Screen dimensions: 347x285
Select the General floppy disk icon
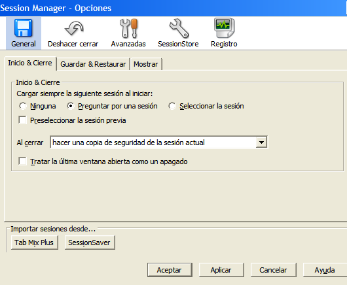pyautogui.click(x=23, y=28)
